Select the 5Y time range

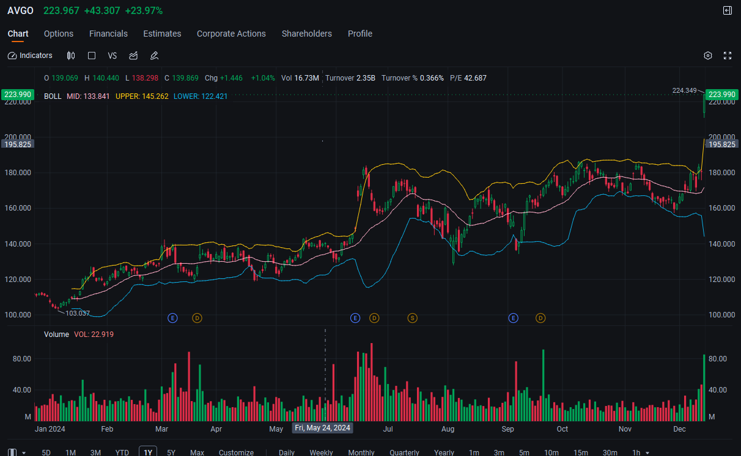point(171,452)
